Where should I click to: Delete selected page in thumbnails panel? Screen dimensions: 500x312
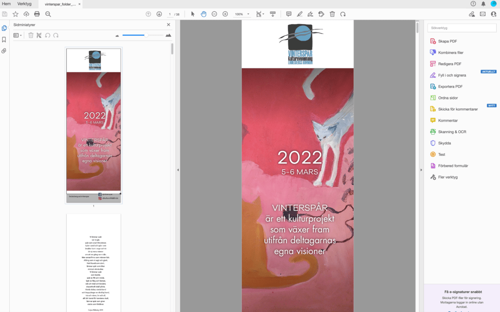pyautogui.click(x=31, y=35)
